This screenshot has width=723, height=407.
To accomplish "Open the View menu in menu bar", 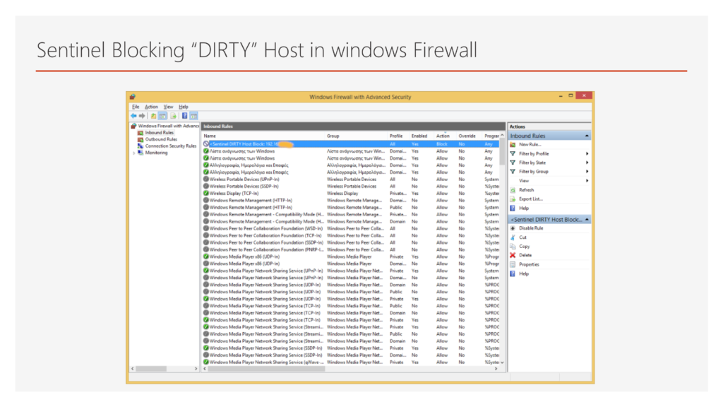I will point(168,107).
